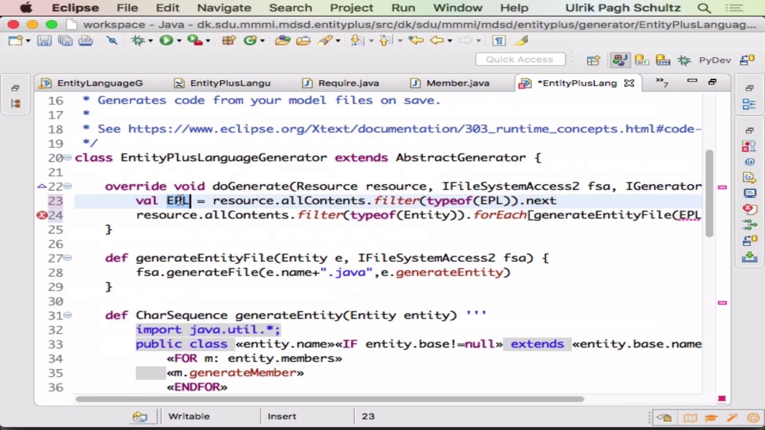Collapse the doGenerate method at line 22
The image size is (765, 430).
pos(68,186)
